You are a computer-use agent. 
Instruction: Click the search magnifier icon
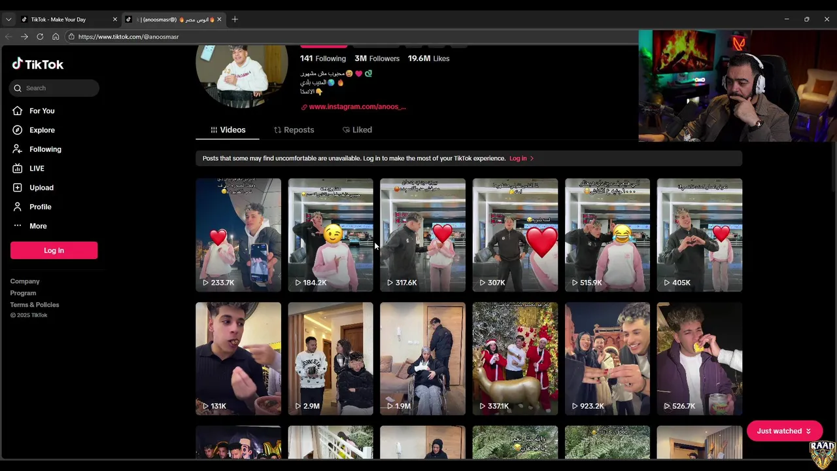(x=18, y=88)
